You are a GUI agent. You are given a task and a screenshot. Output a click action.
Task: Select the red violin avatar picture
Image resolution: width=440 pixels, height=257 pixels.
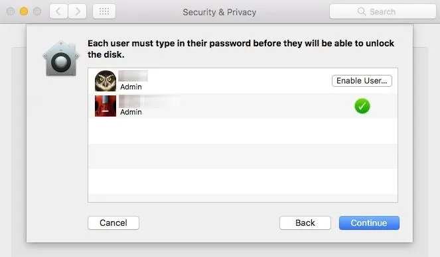[x=106, y=106]
